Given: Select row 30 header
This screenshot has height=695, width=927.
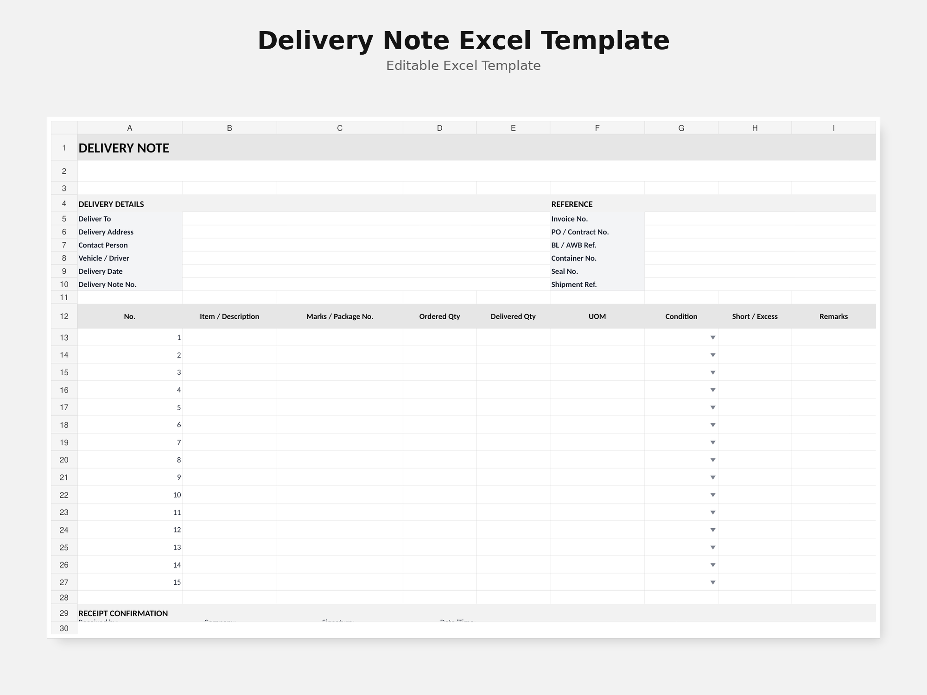Looking at the screenshot, I should (x=64, y=628).
